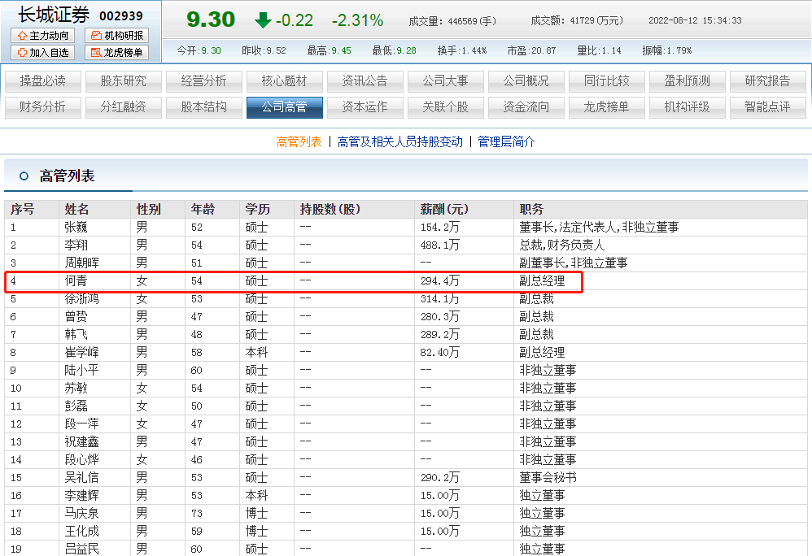812x556 pixels.
Task: Select 公司概况 tab
Action: click(526, 81)
